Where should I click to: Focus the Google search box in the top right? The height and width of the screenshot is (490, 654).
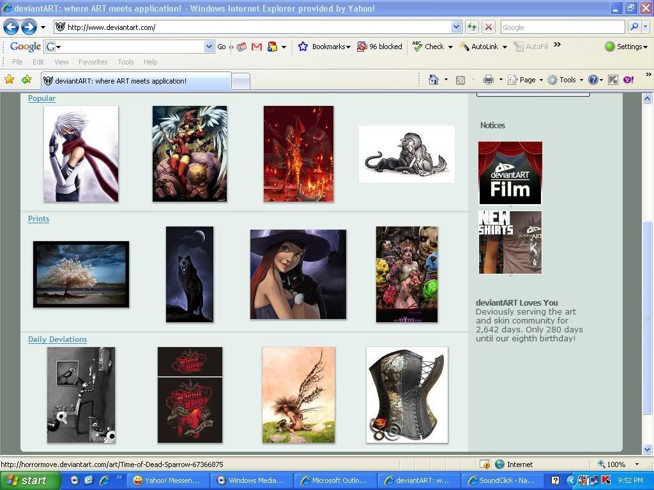pos(563,27)
